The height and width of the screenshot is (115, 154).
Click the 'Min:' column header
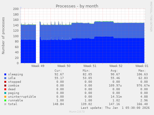(x=86, y=71)
